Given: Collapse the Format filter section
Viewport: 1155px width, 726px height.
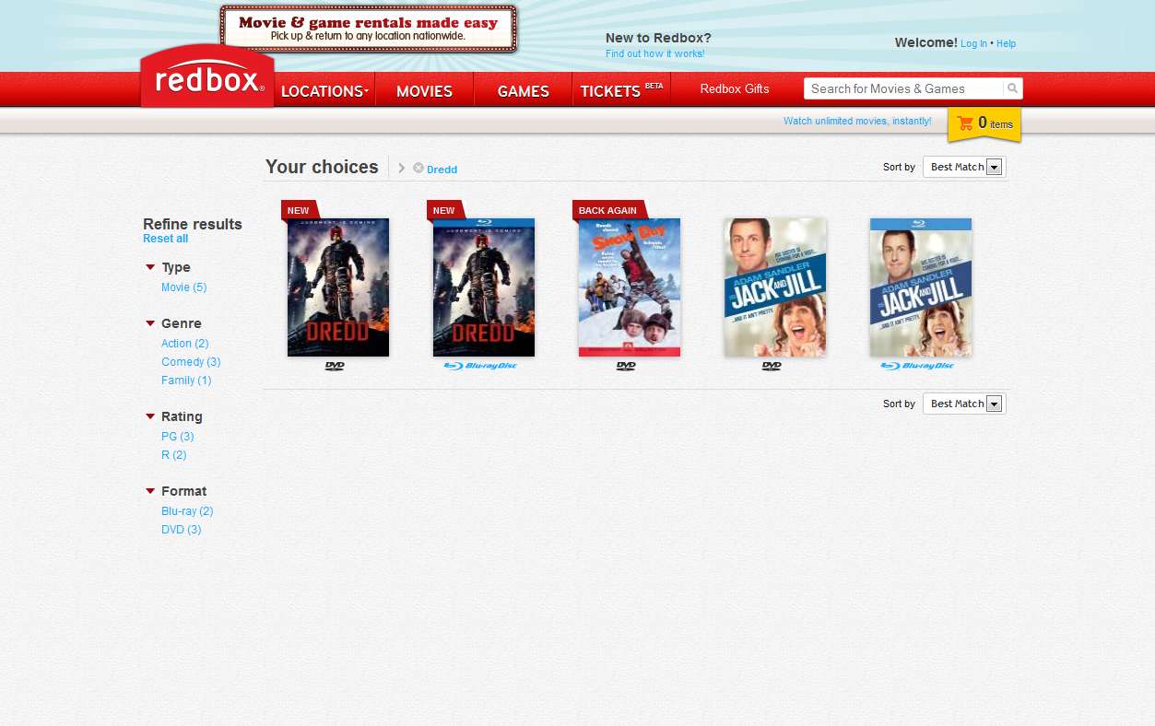Looking at the screenshot, I should (x=150, y=491).
